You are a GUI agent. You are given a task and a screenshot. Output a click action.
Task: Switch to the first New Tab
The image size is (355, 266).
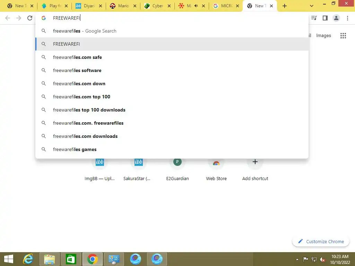tap(20, 6)
